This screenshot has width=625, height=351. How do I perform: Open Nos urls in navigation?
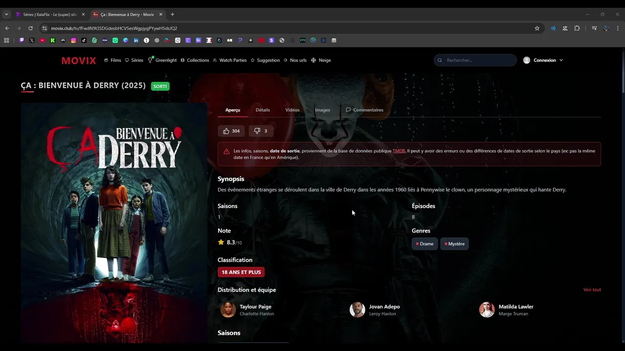295,60
